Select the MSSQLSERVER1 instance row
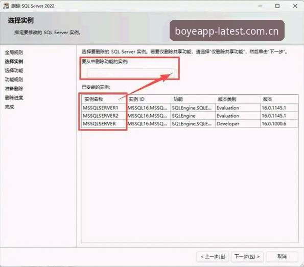 [x=190, y=108]
